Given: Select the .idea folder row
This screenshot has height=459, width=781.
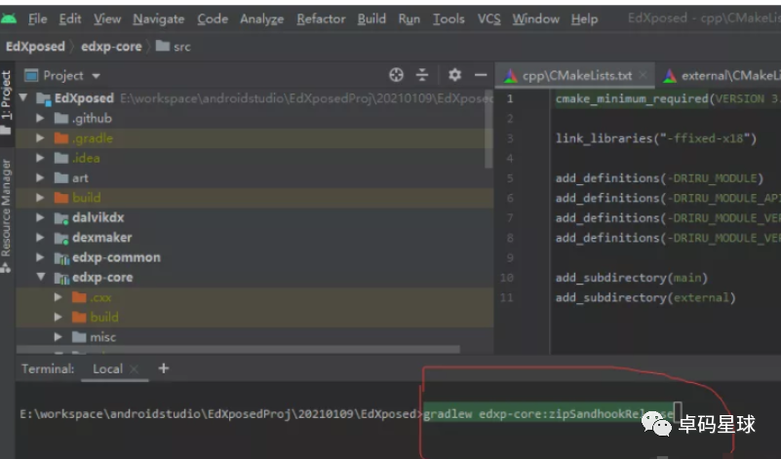Looking at the screenshot, I should click(x=254, y=158).
